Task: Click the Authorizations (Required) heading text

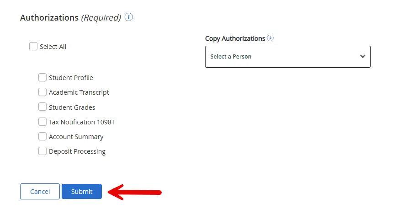Action: tap(70, 18)
